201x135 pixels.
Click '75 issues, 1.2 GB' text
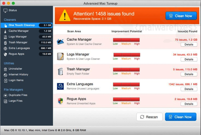[186, 40]
